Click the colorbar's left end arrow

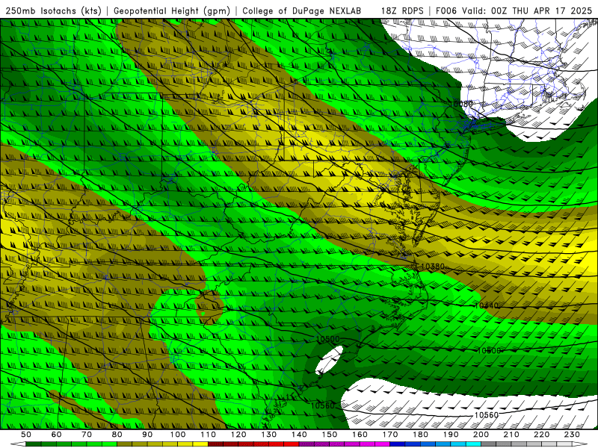(18, 444)
